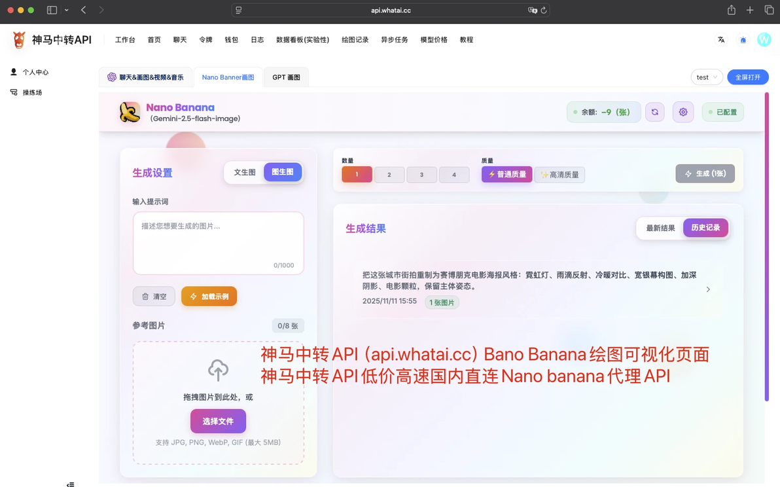Click the upload cloud icon
This screenshot has width=780, height=487.
pos(218,370)
